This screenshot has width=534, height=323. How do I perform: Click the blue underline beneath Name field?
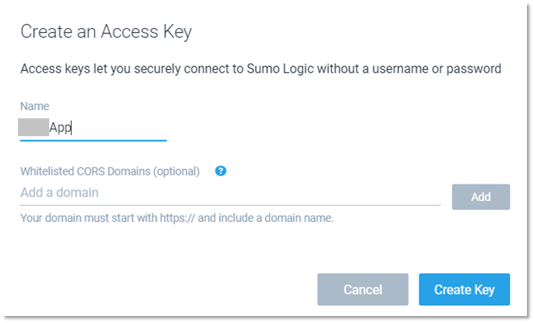[x=94, y=140]
